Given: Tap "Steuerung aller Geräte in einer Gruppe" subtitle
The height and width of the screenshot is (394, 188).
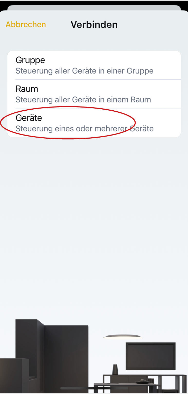Looking at the screenshot, I should click(x=84, y=71).
